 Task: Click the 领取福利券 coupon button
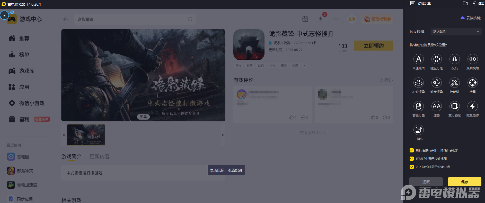[x=377, y=19]
